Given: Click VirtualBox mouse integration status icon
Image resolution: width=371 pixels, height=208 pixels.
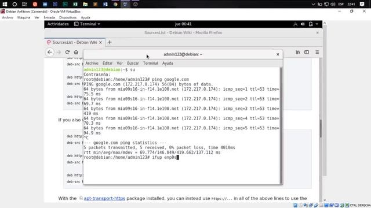Looking at the screenshot, I should [342, 206].
